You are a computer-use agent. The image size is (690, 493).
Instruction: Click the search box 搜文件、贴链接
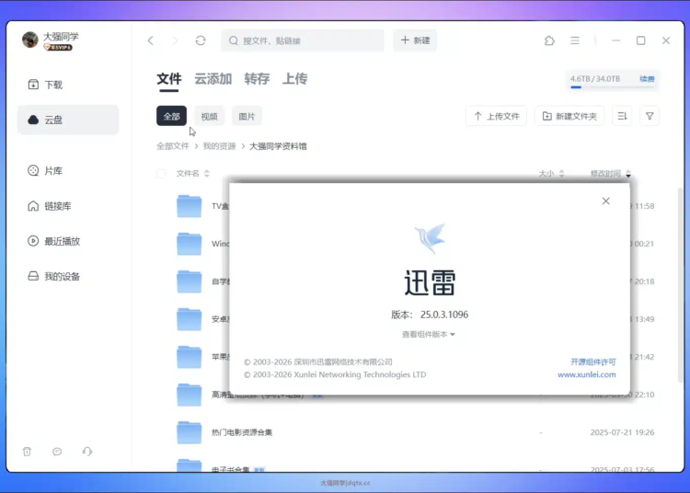pyautogui.click(x=303, y=40)
